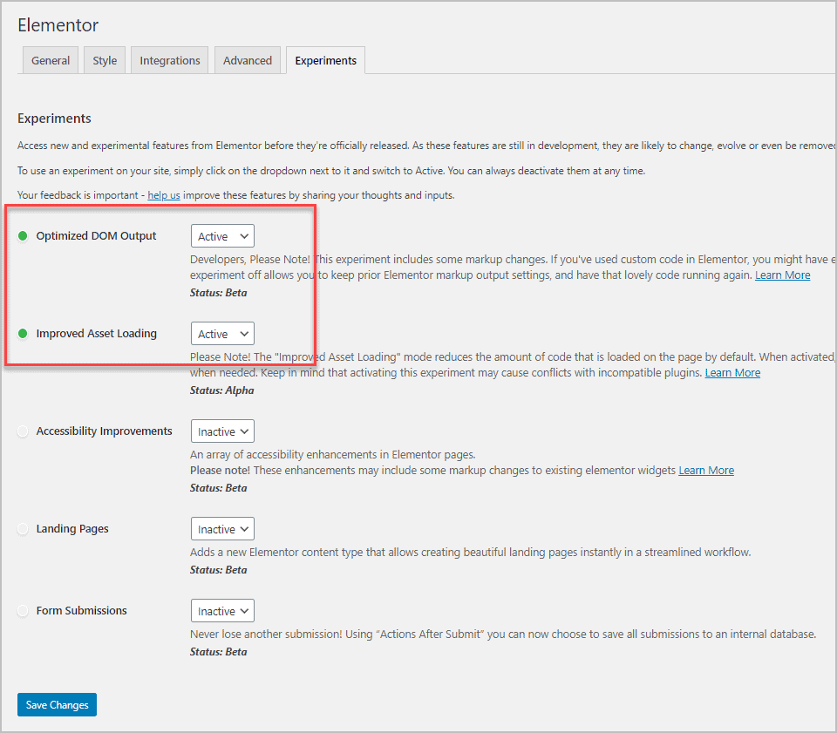Click the Save Changes button
Image resolution: width=837 pixels, height=733 pixels.
pos(56,704)
